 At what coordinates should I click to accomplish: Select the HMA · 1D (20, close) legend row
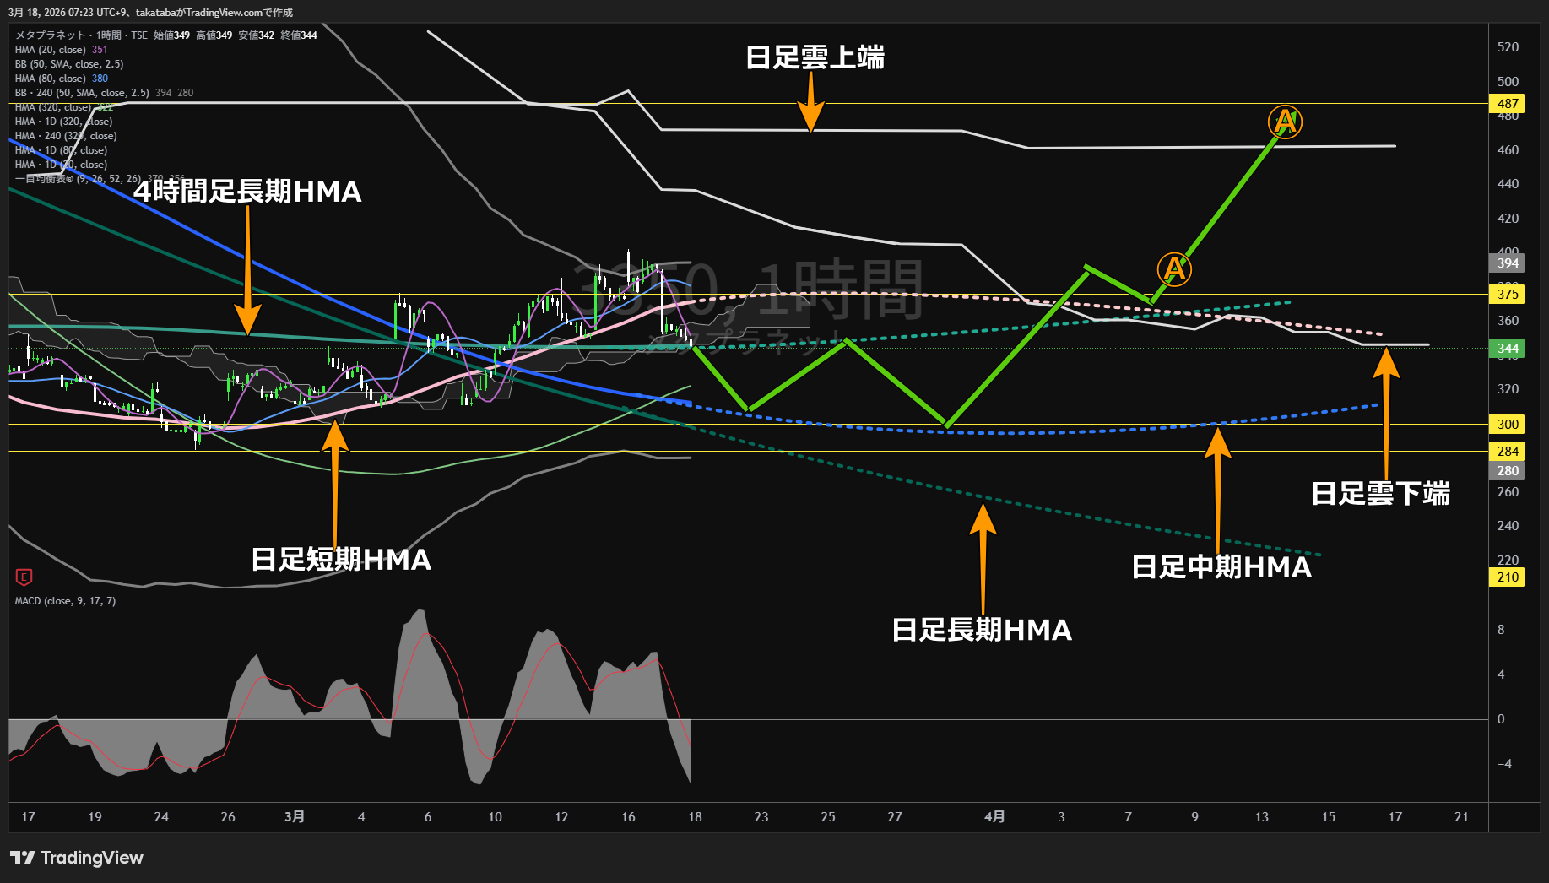(x=61, y=165)
